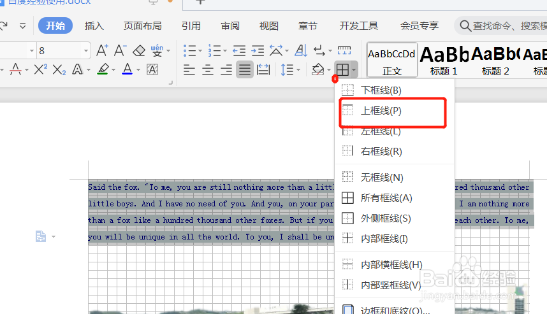
Task: Insert bulleted list
Action: pos(189,51)
